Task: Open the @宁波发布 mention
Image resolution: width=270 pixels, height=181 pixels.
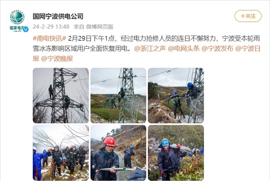Action: (217, 49)
